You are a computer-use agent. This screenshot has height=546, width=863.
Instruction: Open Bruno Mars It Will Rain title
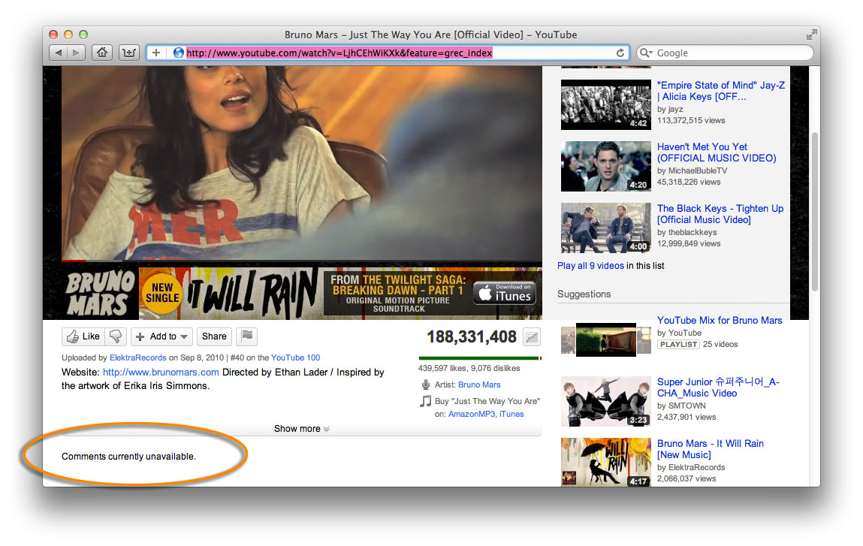tap(711, 449)
